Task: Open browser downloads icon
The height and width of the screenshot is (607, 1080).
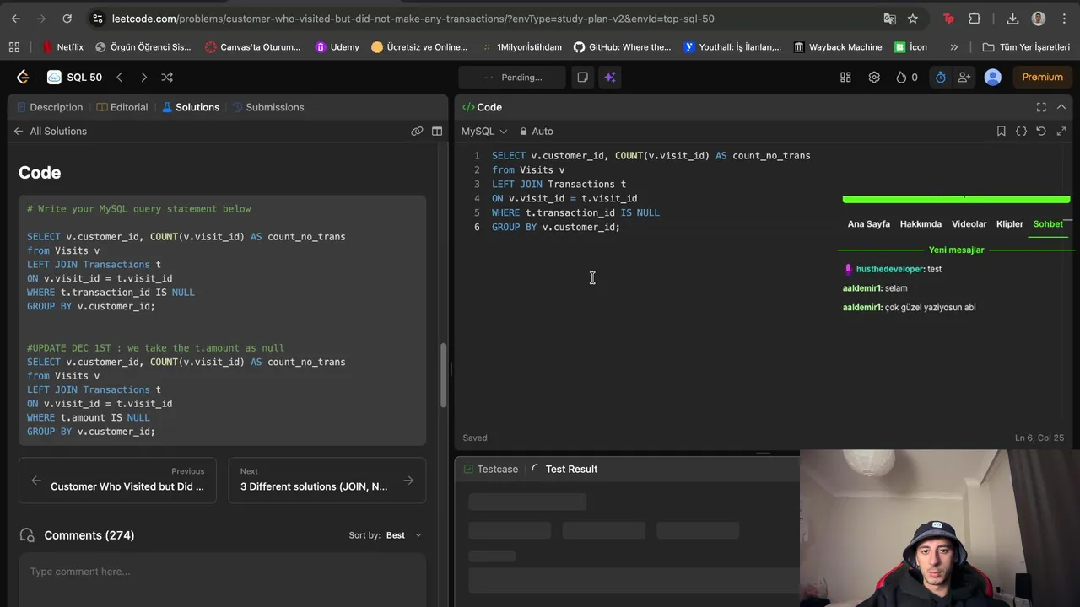Action: (x=1013, y=19)
